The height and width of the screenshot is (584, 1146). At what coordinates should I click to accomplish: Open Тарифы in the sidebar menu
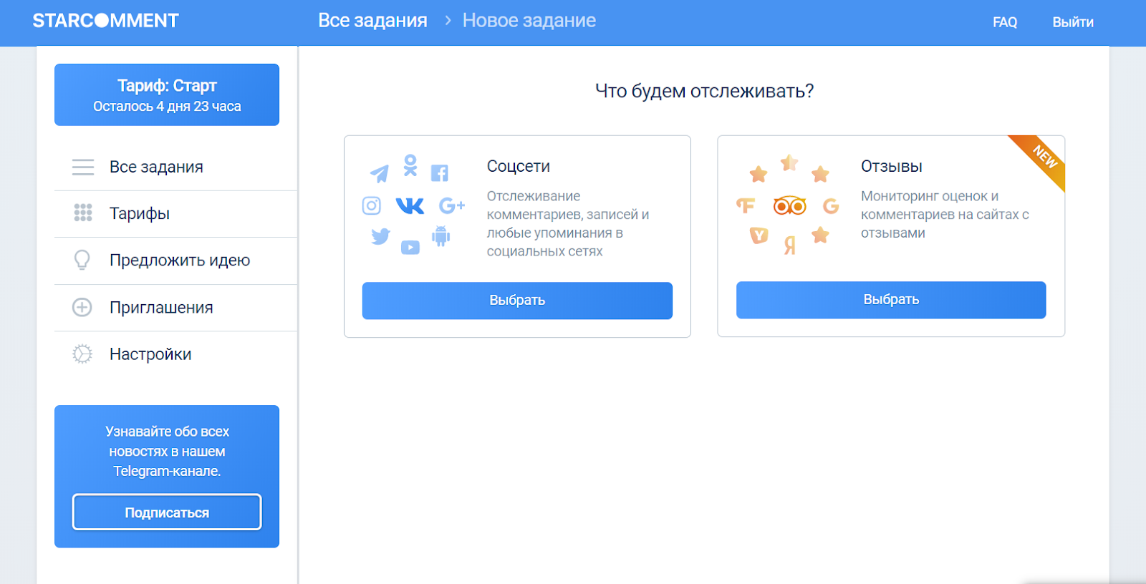pos(140,213)
